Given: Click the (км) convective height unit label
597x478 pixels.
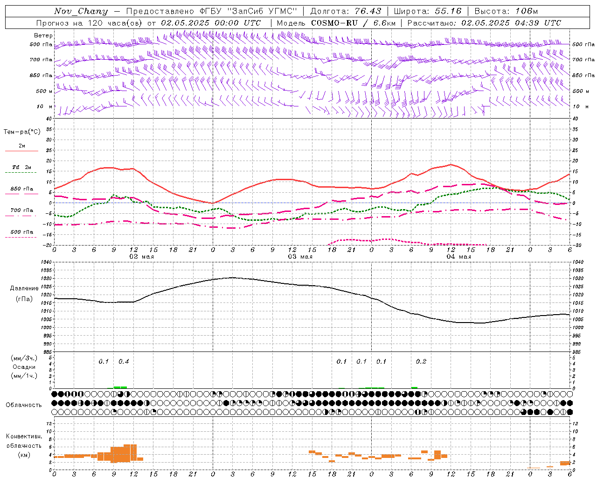Looking at the screenshot, I should (24, 455).
